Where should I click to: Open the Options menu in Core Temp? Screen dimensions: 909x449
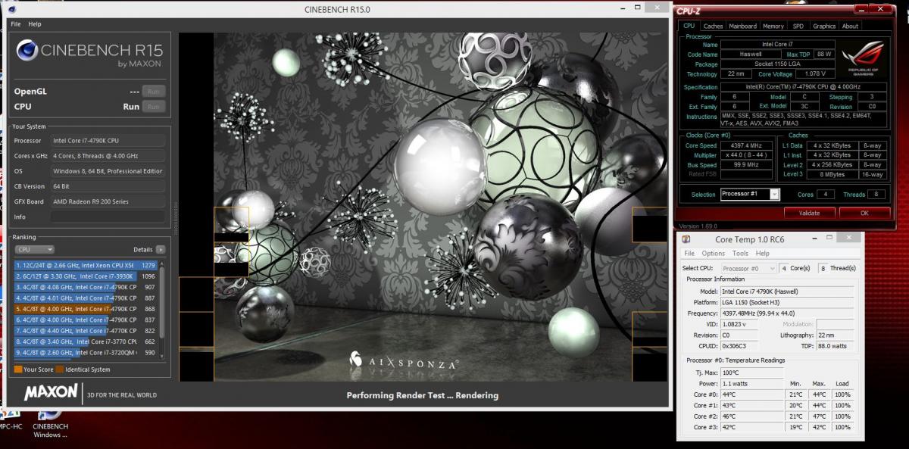pos(713,254)
